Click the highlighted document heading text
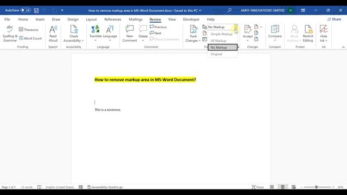 pos(145,80)
